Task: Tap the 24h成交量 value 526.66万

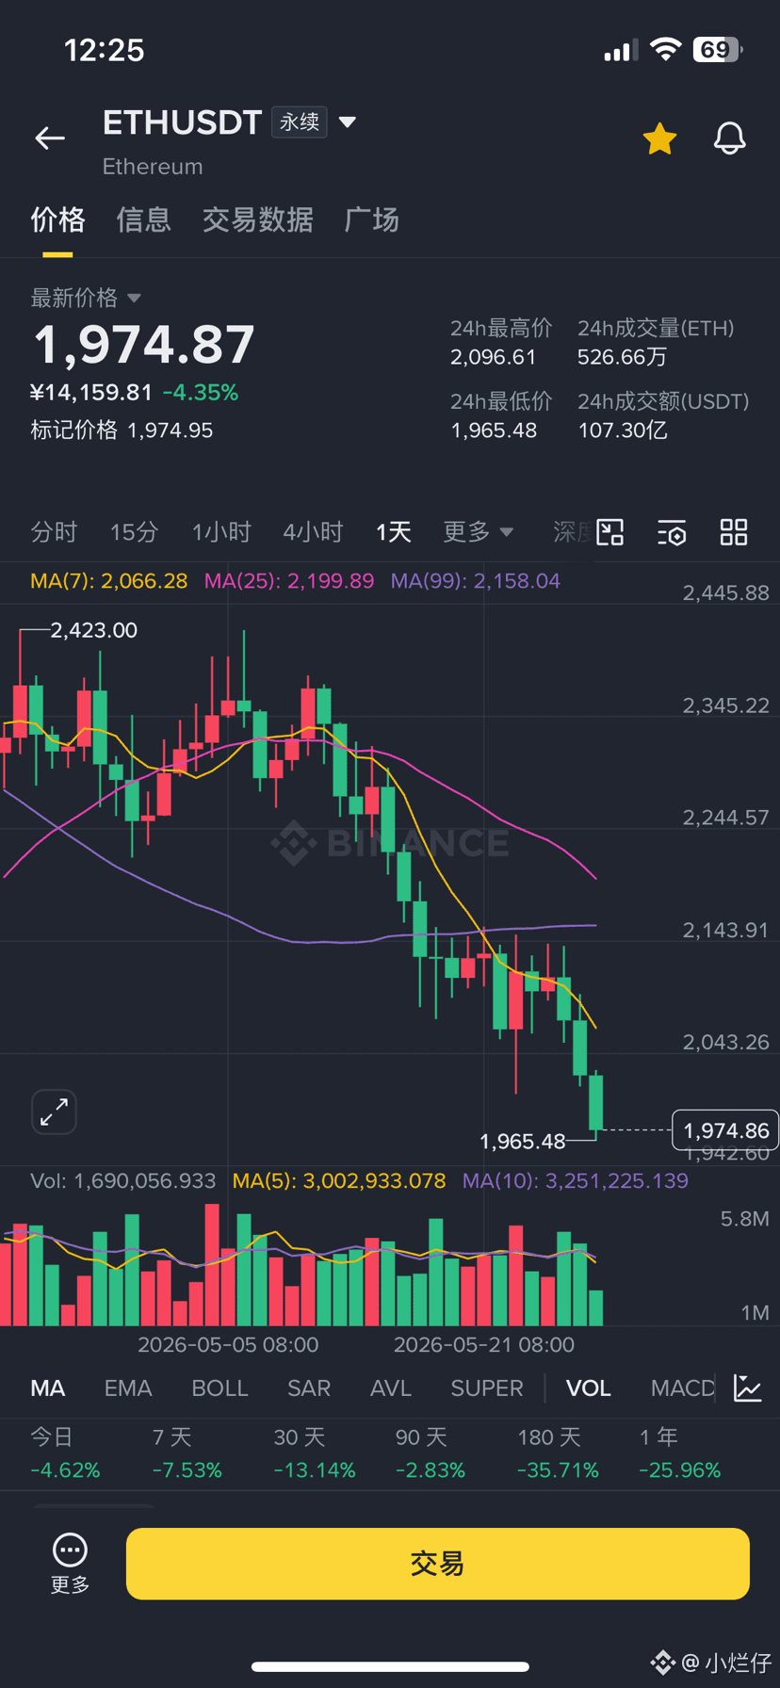Action: tap(623, 358)
